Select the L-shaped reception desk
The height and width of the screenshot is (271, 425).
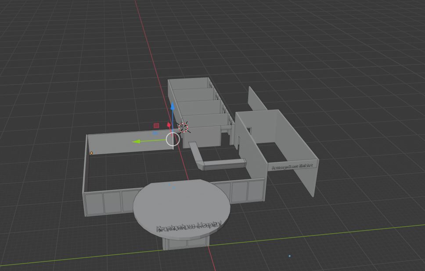[x=220, y=164]
